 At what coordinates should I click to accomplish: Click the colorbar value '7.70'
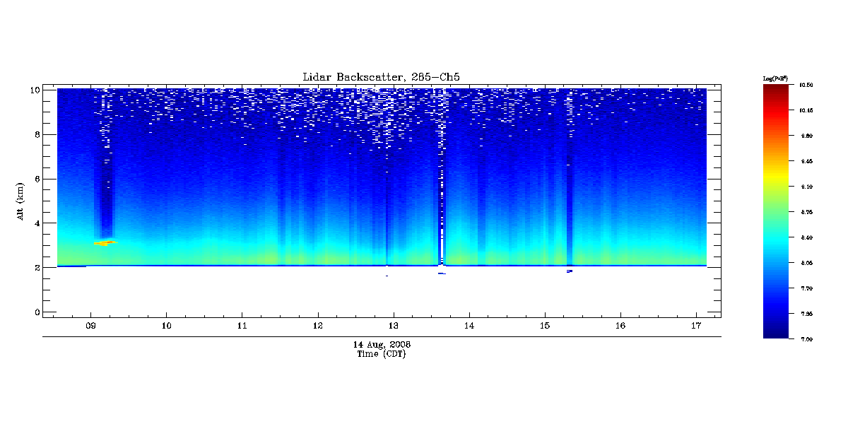point(806,288)
